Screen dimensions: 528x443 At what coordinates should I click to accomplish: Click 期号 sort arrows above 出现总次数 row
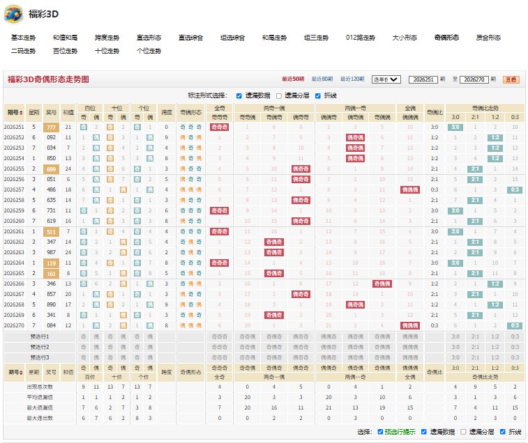[15, 373]
